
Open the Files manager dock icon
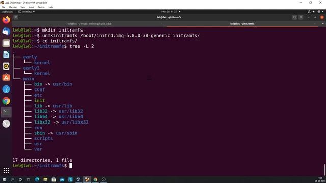coord(6,43)
